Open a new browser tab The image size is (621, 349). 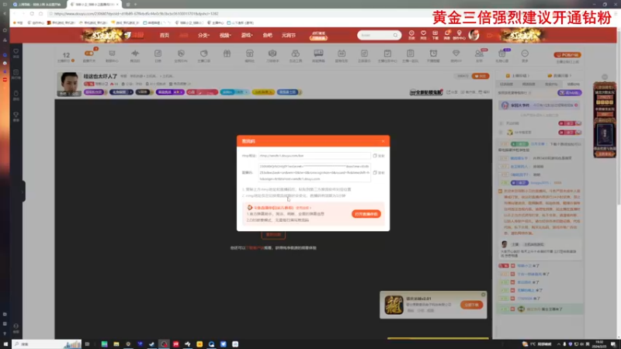point(135,5)
